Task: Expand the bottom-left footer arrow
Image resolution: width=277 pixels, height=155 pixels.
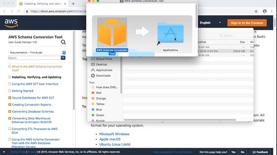Action: coord(4,152)
